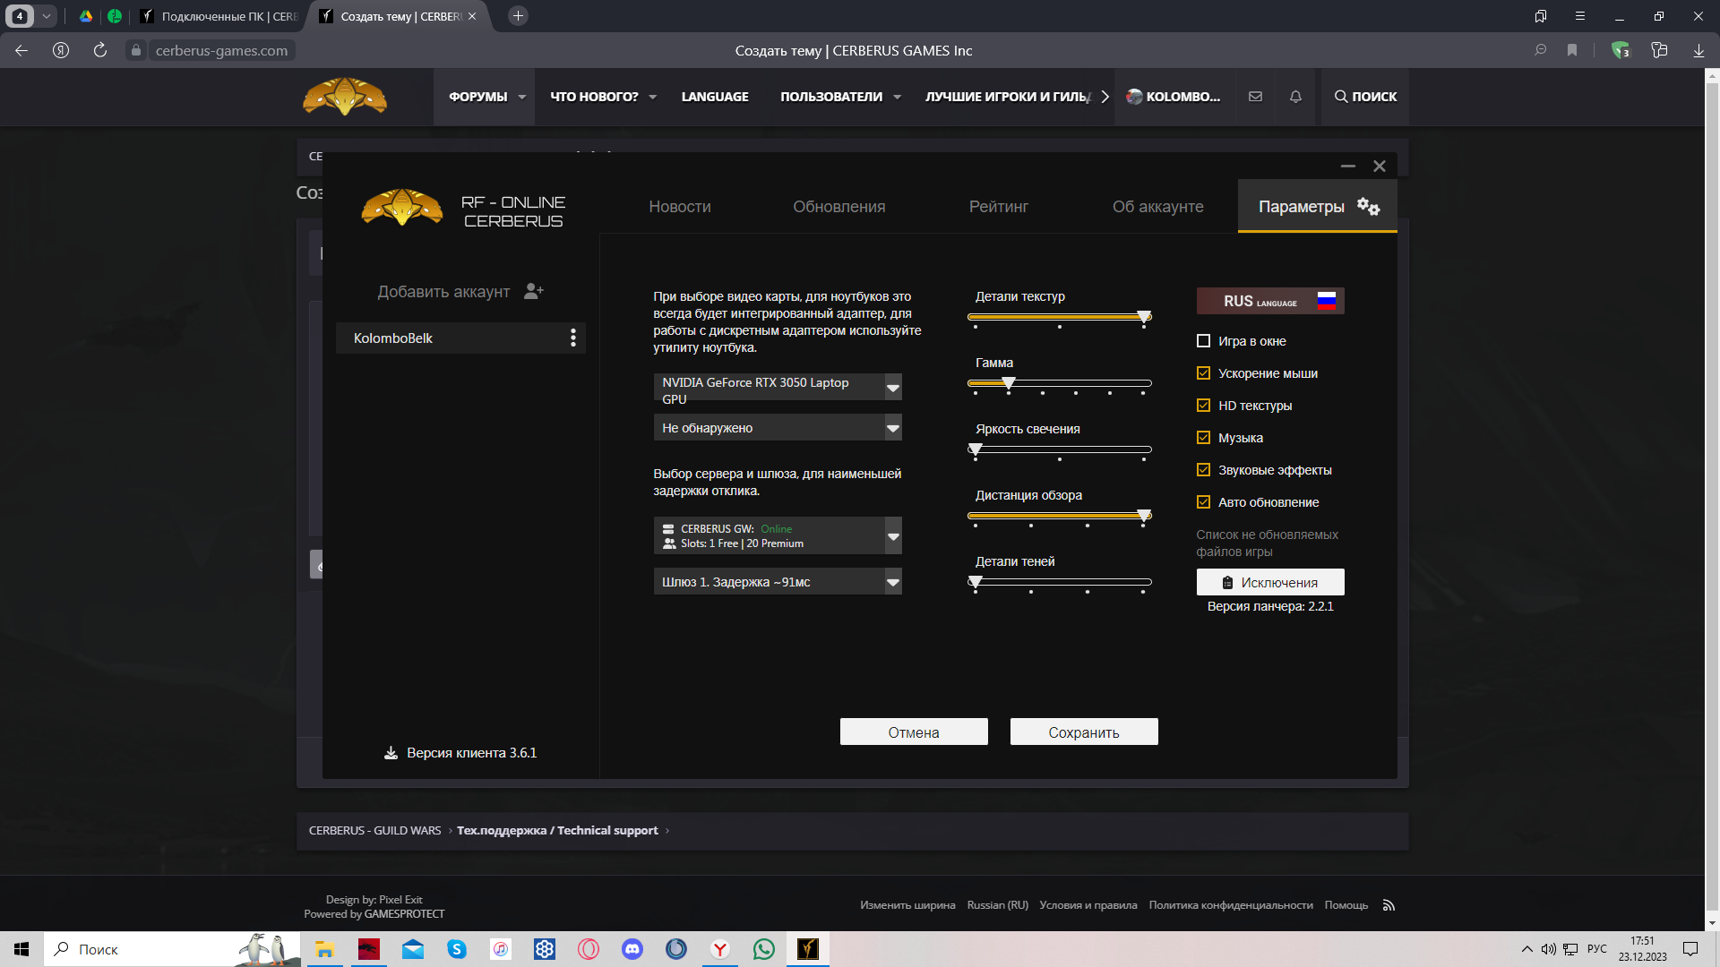
Task: Click the cerberus-games.com address field
Action: tap(221, 50)
